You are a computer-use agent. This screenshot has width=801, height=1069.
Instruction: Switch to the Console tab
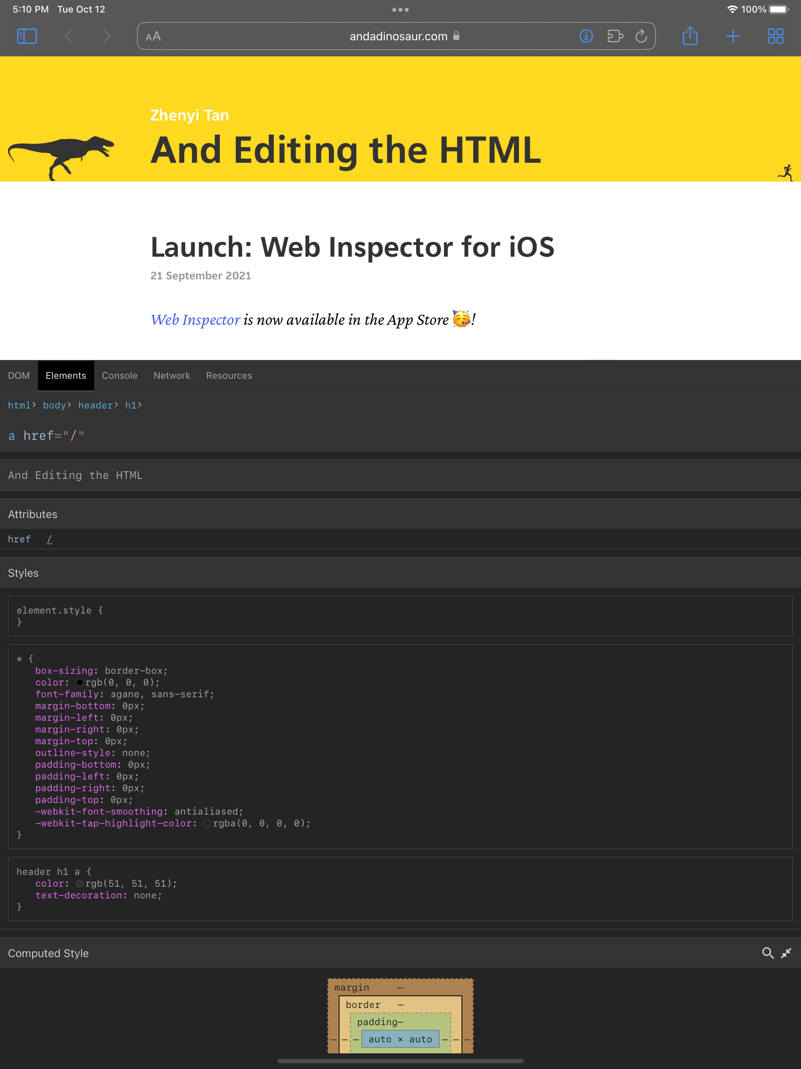119,376
